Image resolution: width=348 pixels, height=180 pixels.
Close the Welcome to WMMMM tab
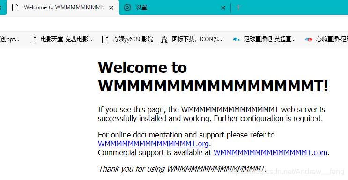(111, 8)
